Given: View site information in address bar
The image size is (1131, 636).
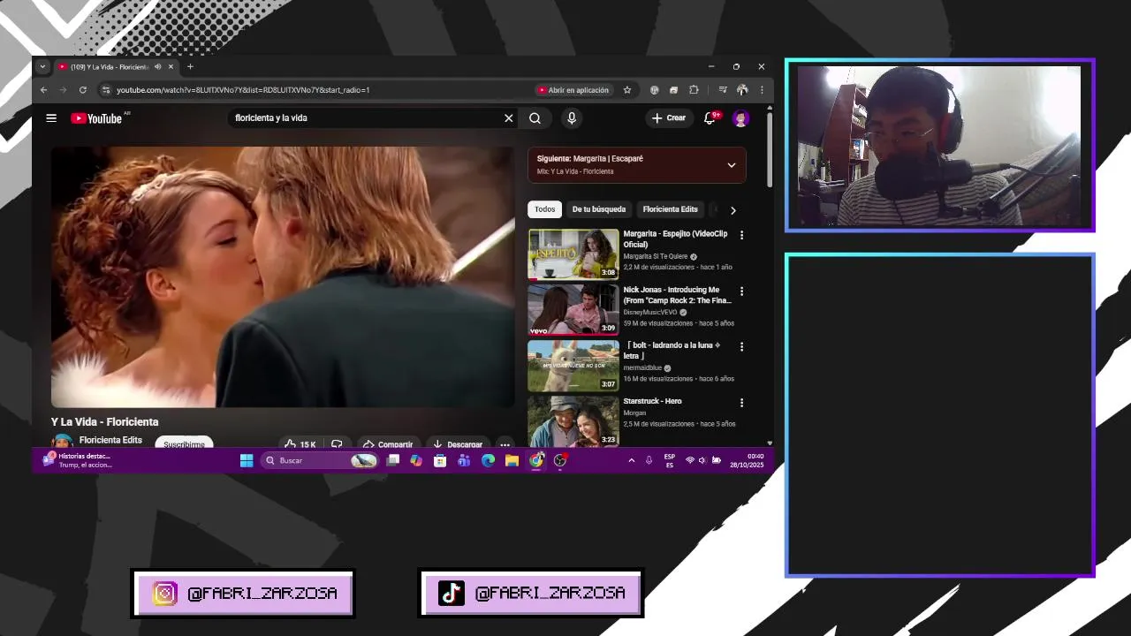Looking at the screenshot, I should pyautogui.click(x=106, y=90).
